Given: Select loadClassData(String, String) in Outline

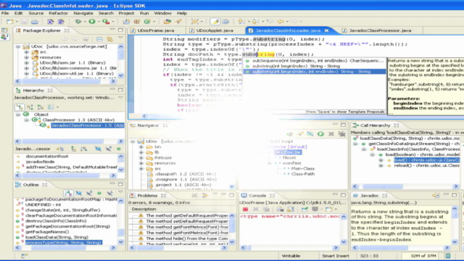Looking at the screenshot, I should pos(57,237).
